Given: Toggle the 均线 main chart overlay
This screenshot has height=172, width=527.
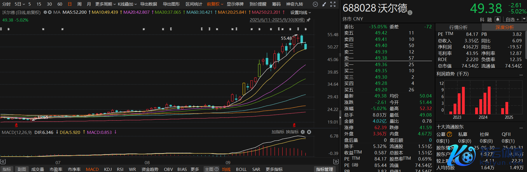Looking at the screenshot, I should point(226,169).
